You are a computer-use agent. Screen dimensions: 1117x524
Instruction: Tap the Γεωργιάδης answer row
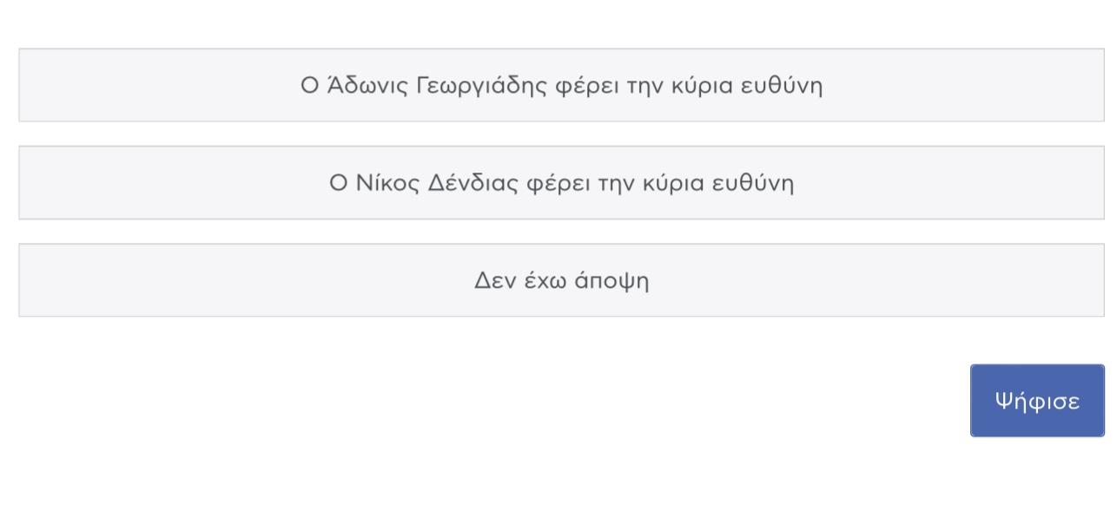(x=561, y=85)
